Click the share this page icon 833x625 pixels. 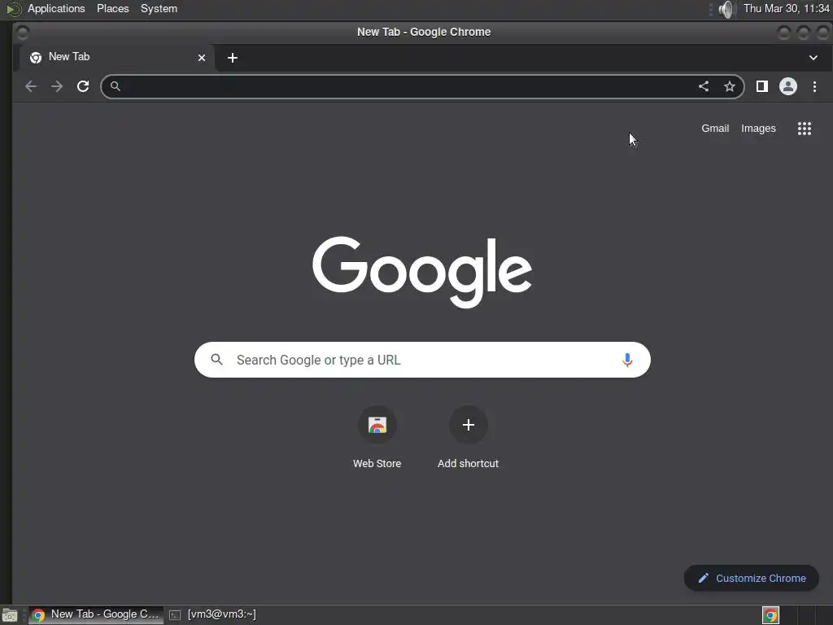pyautogui.click(x=704, y=86)
